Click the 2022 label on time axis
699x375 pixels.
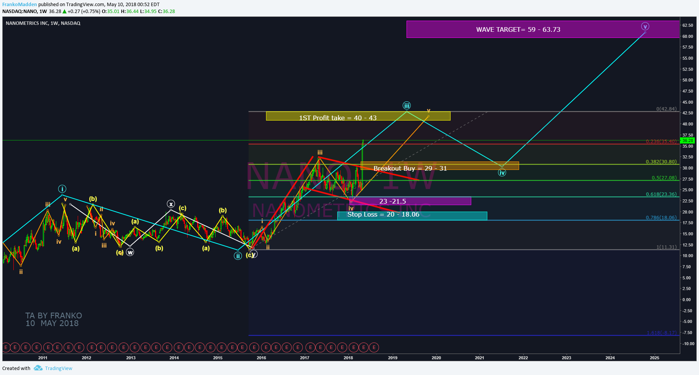523,358
